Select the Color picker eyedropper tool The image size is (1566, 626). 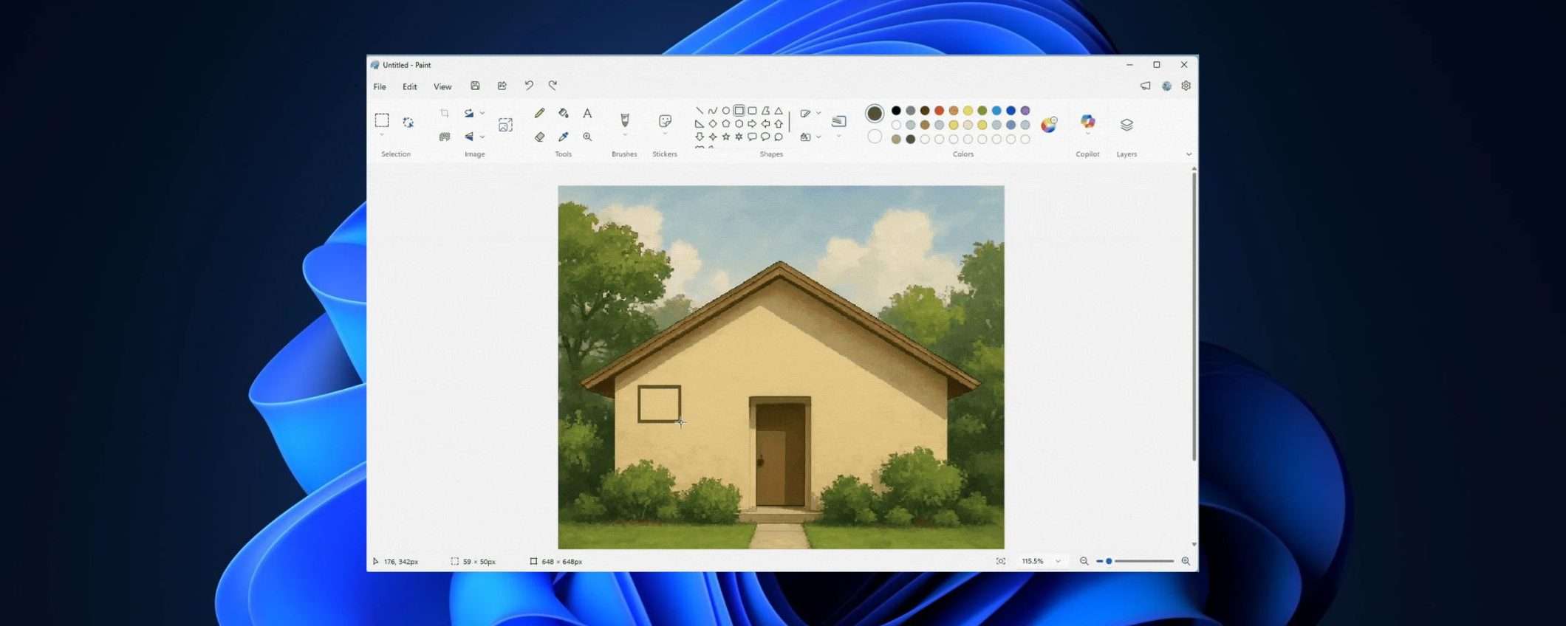564,137
